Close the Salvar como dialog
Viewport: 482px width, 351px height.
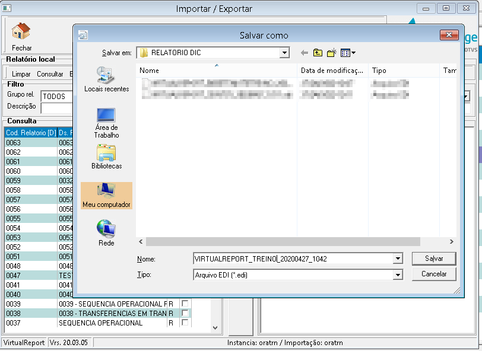tap(449, 35)
